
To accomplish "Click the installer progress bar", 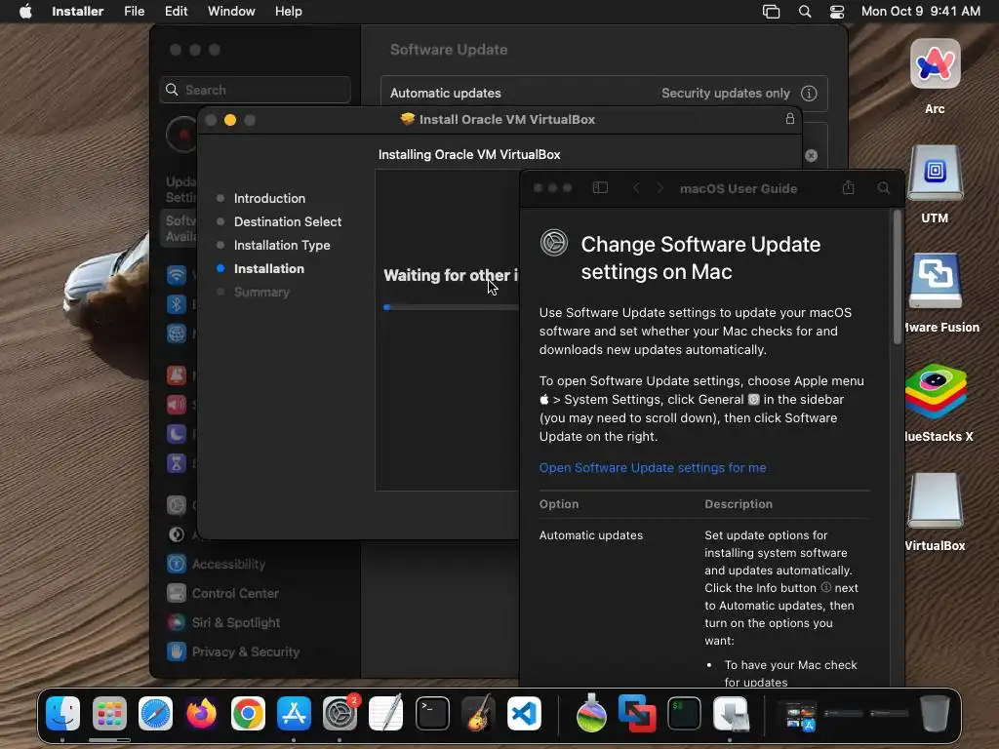I will point(451,307).
